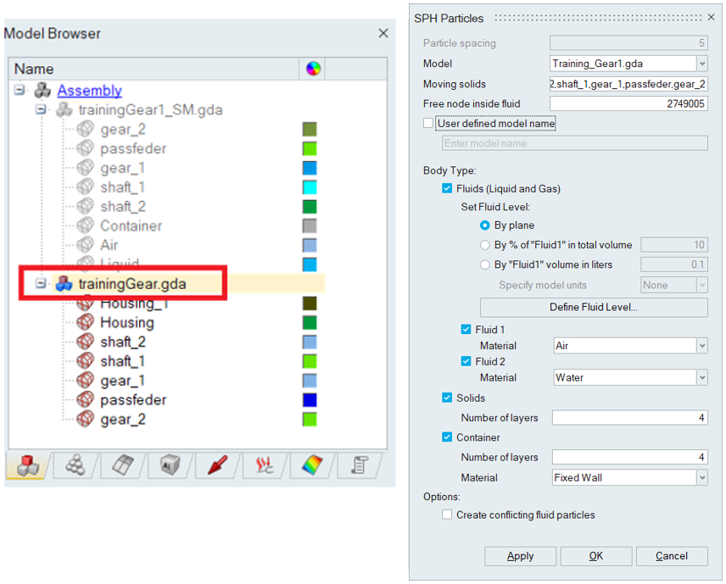Open the heat waves tab icon
726x584 pixels.
click(265, 465)
